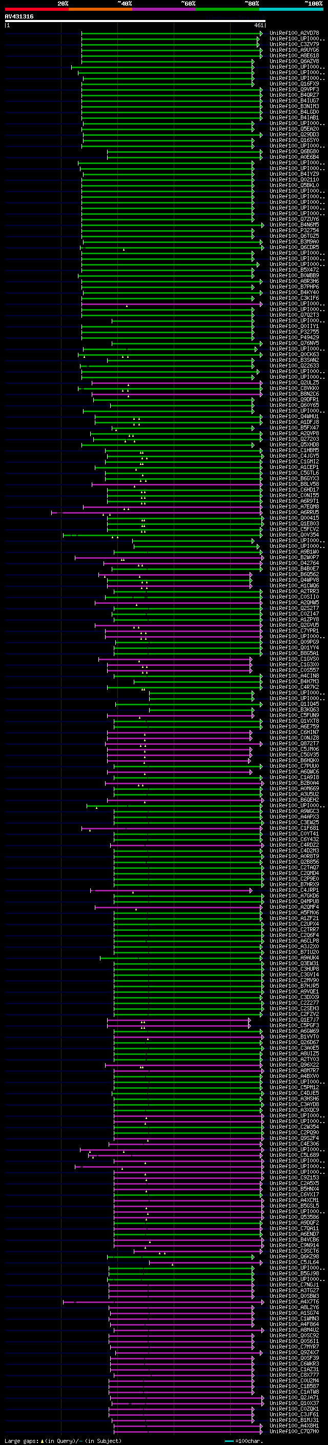Select hit label UniRef100_Q10X37
The height and width of the screenshot is (1445, 328).
pyautogui.click(x=294, y=1403)
